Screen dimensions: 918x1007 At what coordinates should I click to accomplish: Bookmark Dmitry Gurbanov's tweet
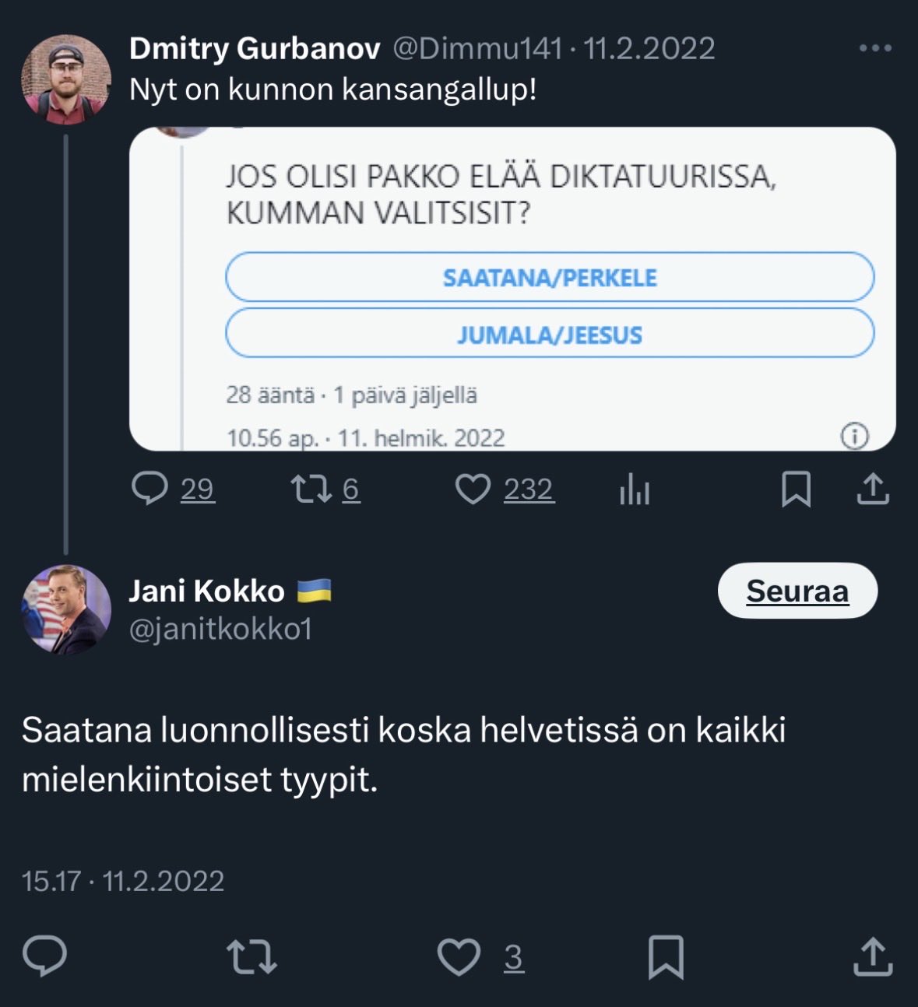pyautogui.click(x=796, y=489)
